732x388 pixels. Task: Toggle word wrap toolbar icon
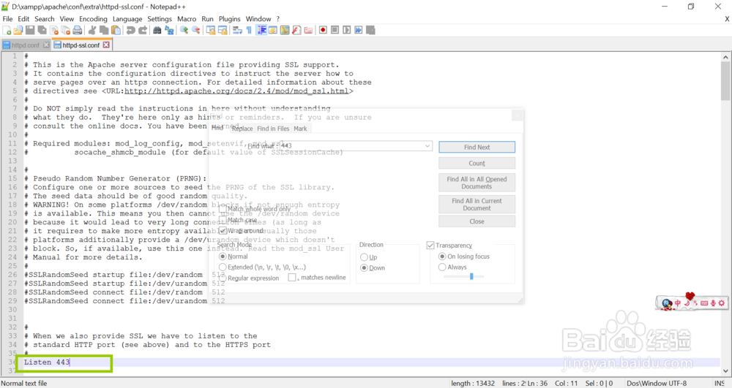[x=237, y=30]
